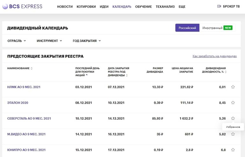The width and height of the screenshot is (245, 157).
Task: Click dividend yield 6,8
Action: (x=223, y=150)
